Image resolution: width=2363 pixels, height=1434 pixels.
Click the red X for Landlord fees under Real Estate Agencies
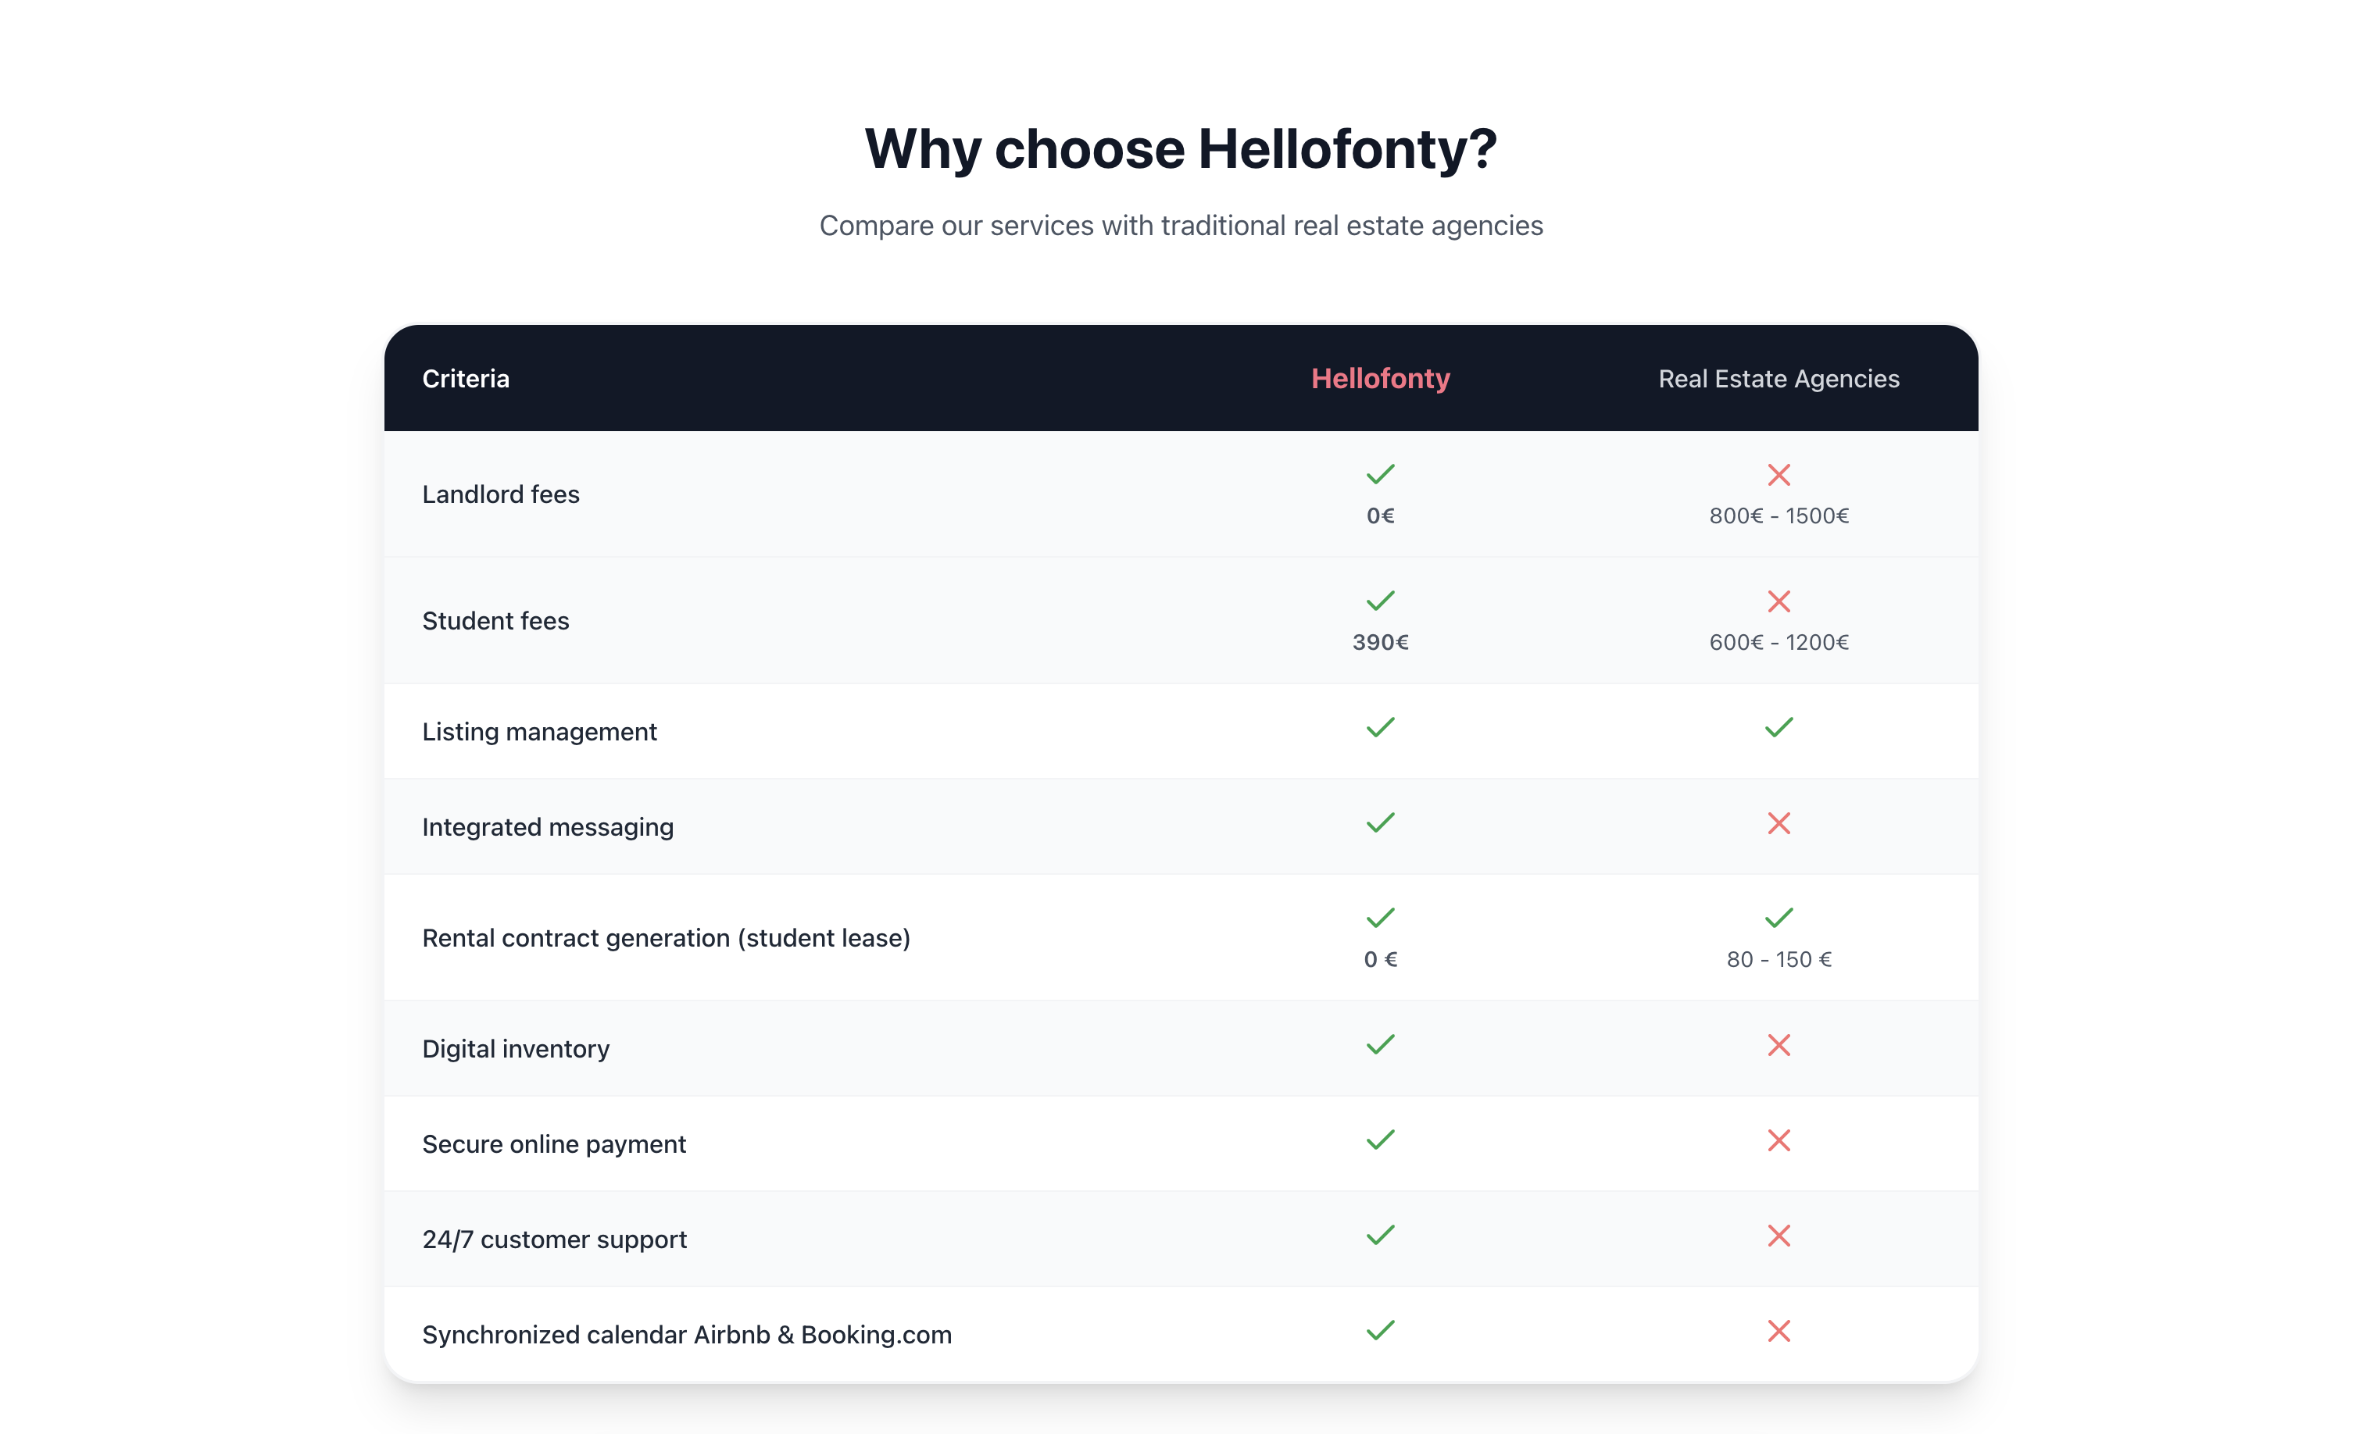click(1779, 475)
